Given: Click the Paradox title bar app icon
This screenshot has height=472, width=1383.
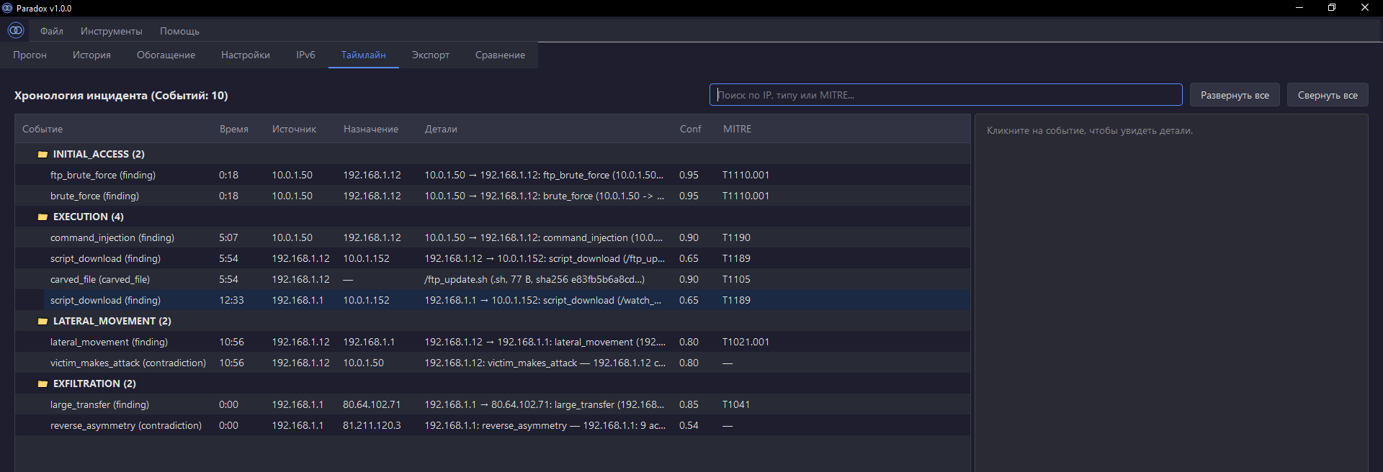Looking at the screenshot, I should 8,8.
